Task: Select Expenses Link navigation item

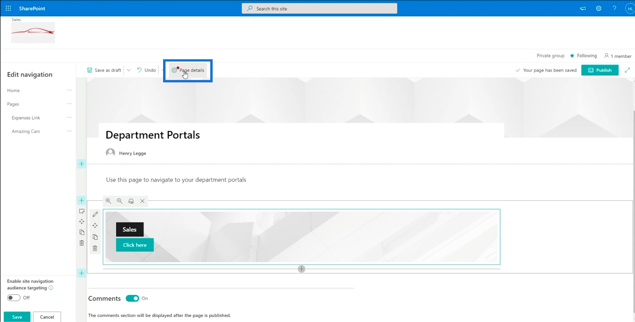Action: [x=26, y=118]
